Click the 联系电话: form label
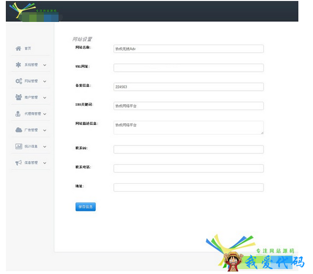This screenshot has height=274, width=313. pyautogui.click(x=83, y=167)
